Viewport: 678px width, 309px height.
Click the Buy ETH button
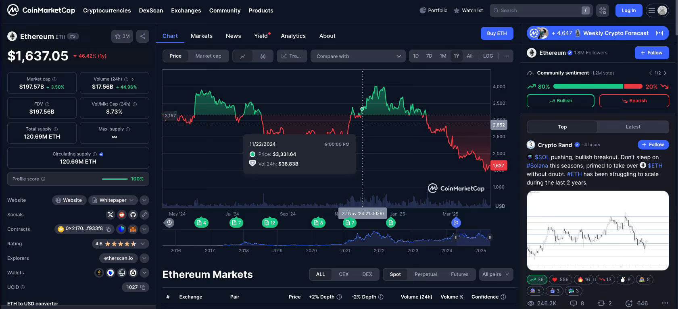point(497,33)
